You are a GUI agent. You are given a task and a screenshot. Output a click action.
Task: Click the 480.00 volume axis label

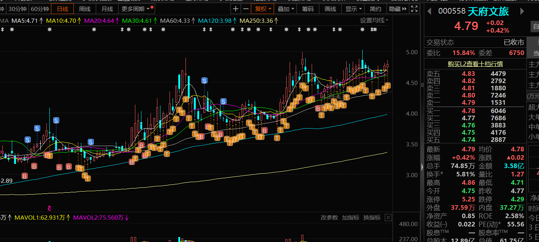408,224
